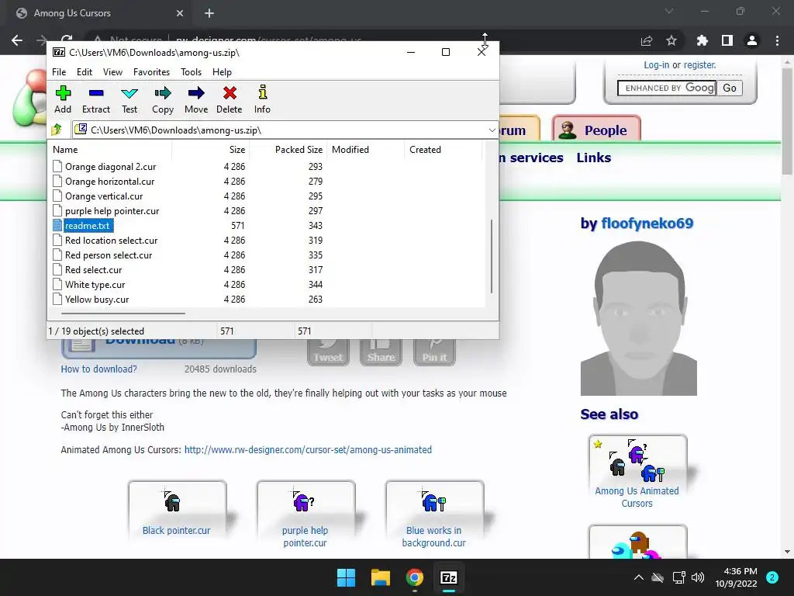794x596 pixels.
Task: Open the View menu in 7-Zip
Action: click(x=112, y=72)
